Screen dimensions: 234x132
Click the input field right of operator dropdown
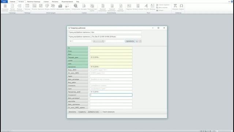pyautogui.click(x=115, y=41)
